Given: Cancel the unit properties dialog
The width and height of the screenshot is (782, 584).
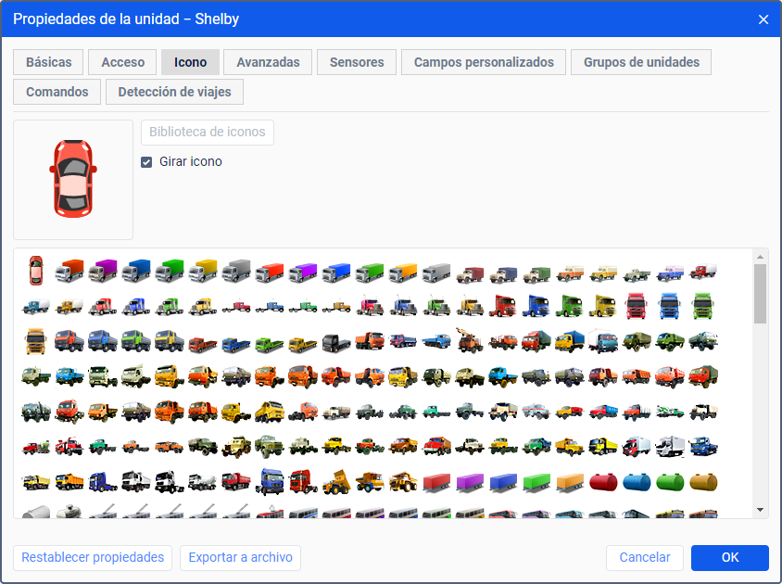Looking at the screenshot, I should pyautogui.click(x=644, y=557).
